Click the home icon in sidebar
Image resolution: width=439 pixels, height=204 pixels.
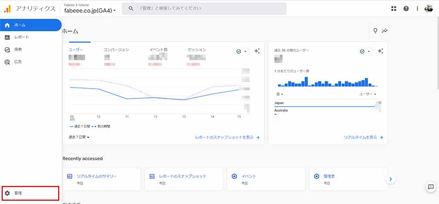[x=7, y=25]
